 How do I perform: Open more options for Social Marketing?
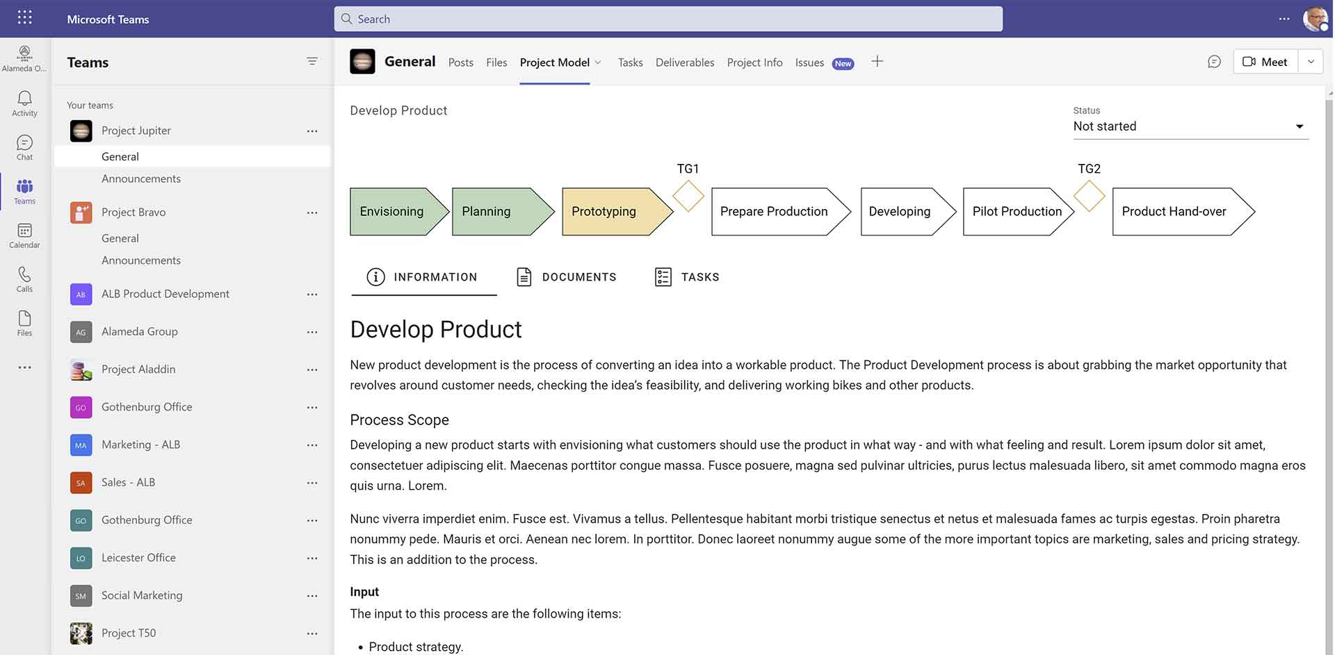(x=312, y=596)
